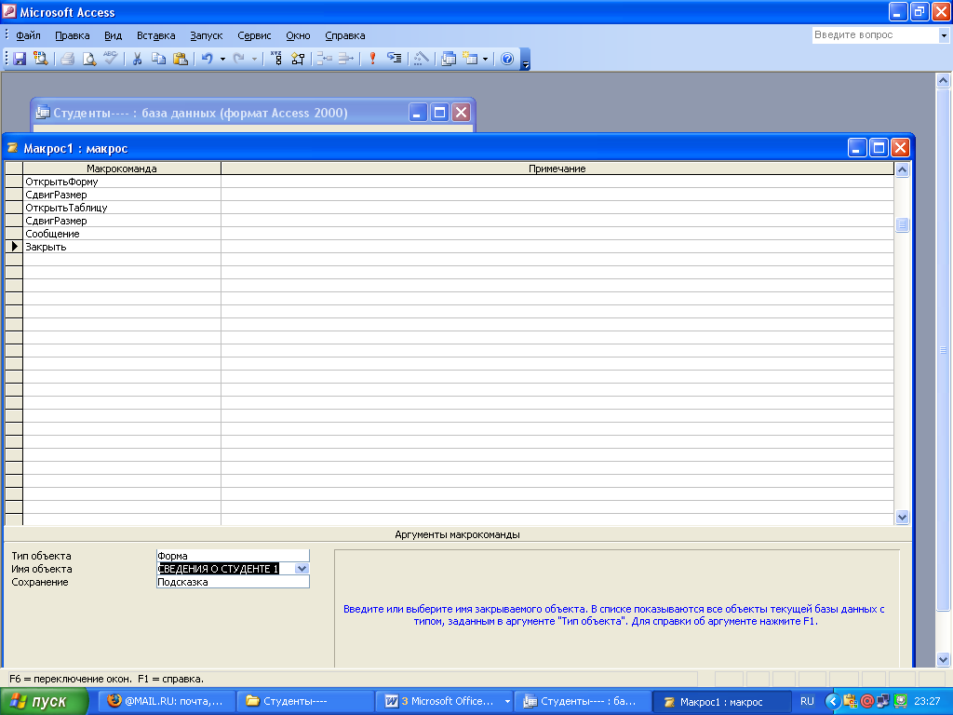Viewport: 953px width, 715px height.
Task: Click the macro grid vertical scrollbar thumb
Action: (902, 225)
